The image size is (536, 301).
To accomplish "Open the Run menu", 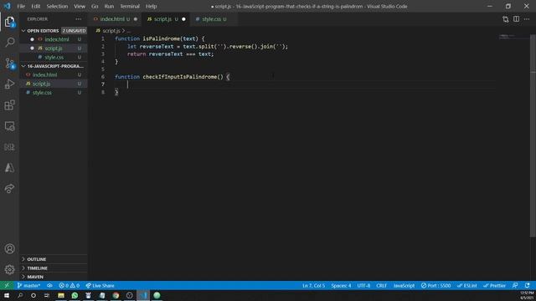I will 109,6.
